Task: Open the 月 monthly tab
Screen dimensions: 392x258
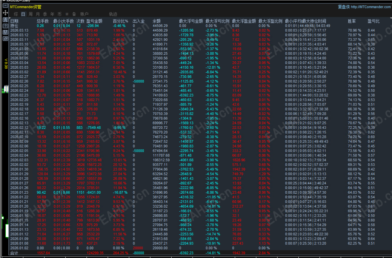Action: [38, 14]
